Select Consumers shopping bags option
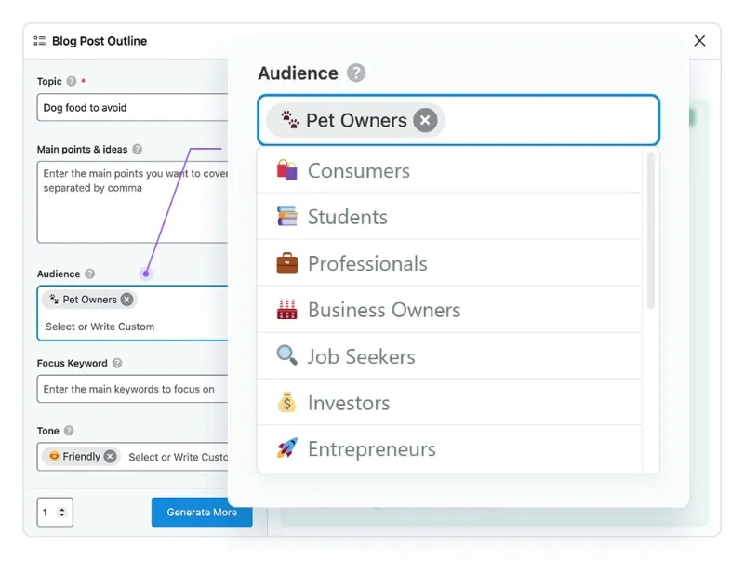 (358, 170)
